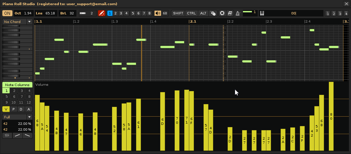
Task: Enable the CTRL modifier button
Action: tap(191, 13)
